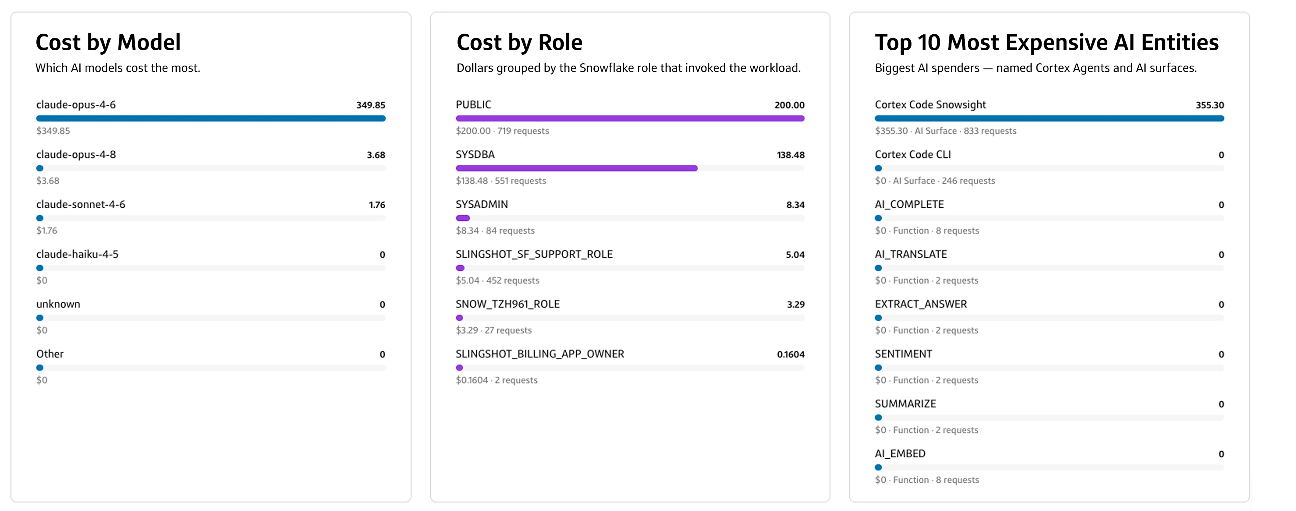Click the $349.85 subtext
Image resolution: width=1296 pixels, height=511 pixels.
53,131
